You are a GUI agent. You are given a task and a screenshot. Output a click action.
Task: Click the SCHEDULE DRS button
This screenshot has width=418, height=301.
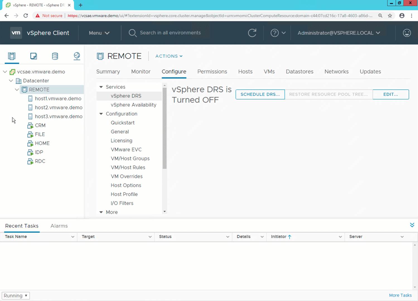[x=260, y=94]
